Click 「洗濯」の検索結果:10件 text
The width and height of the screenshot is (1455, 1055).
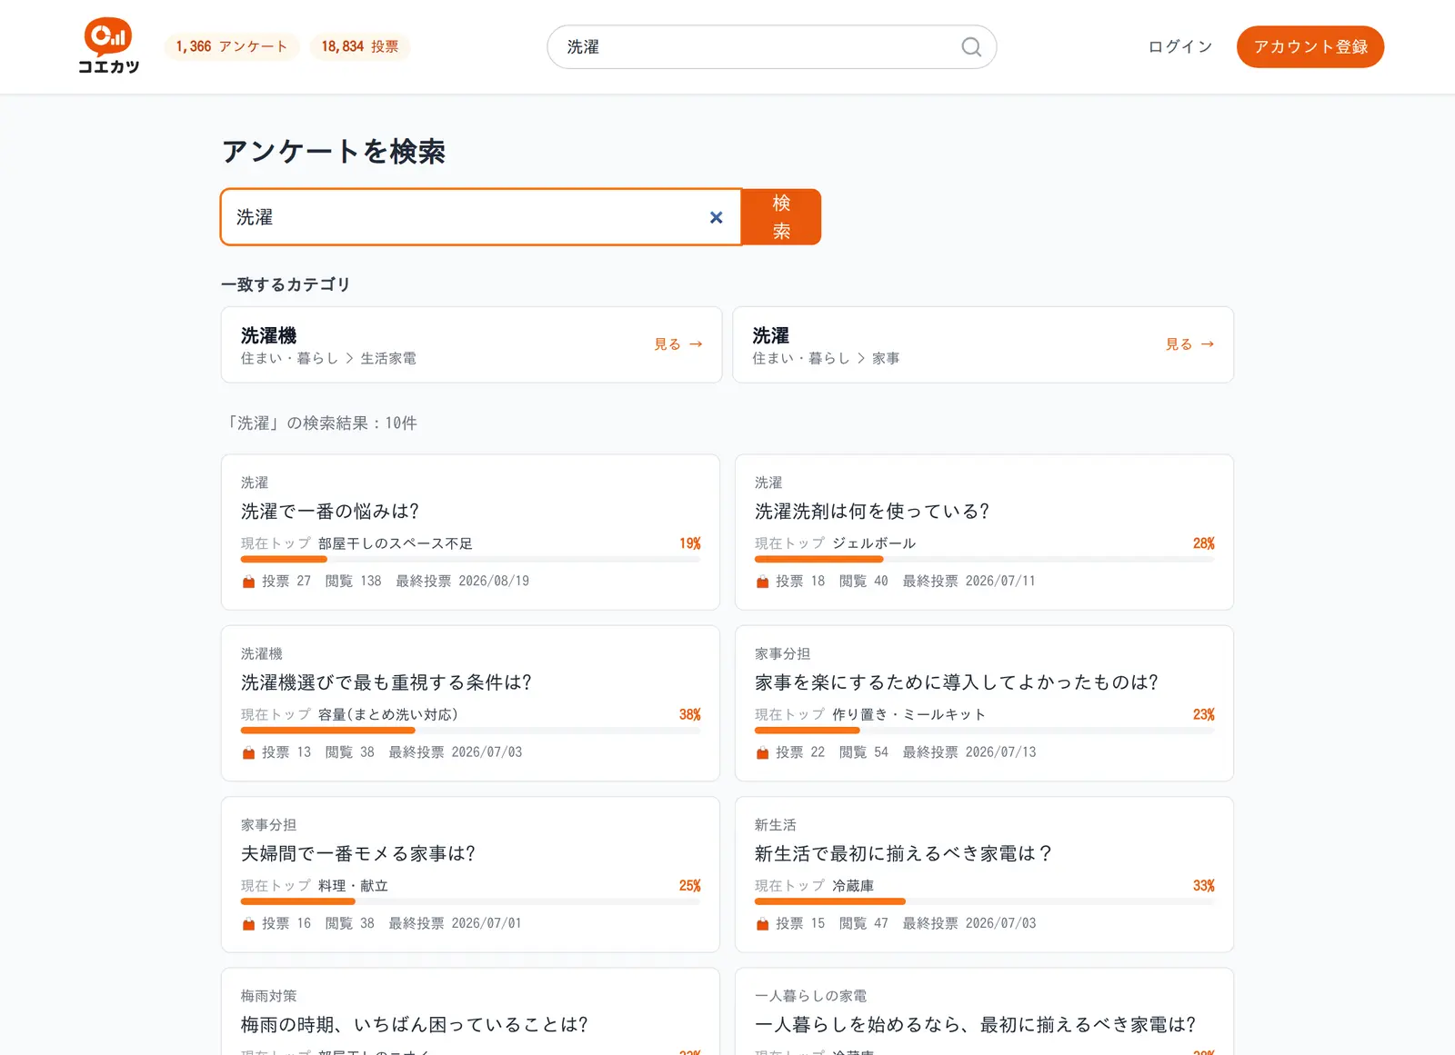[319, 423]
